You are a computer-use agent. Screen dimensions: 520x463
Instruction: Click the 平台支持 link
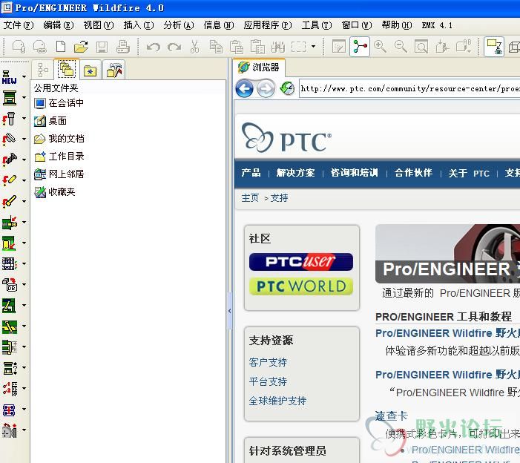tap(268, 381)
